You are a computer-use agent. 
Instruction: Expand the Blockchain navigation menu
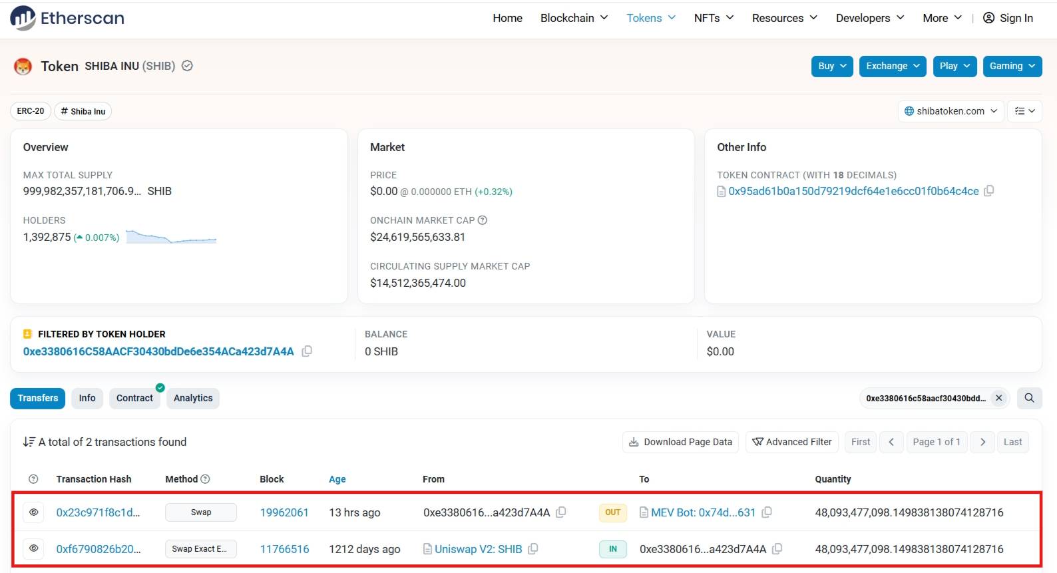pyautogui.click(x=574, y=18)
